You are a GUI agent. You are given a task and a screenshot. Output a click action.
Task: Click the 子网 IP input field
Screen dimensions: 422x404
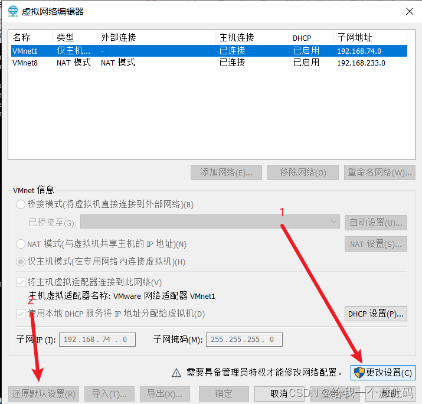[x=97, y=340]
